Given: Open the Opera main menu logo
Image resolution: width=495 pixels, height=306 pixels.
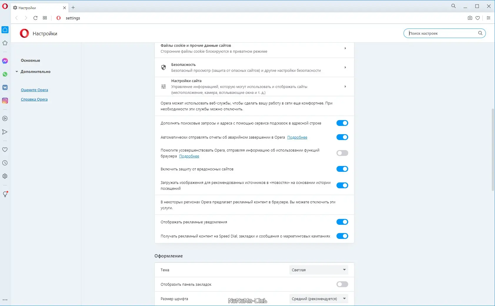Looking at the screenshot, I should pos(5,6).
